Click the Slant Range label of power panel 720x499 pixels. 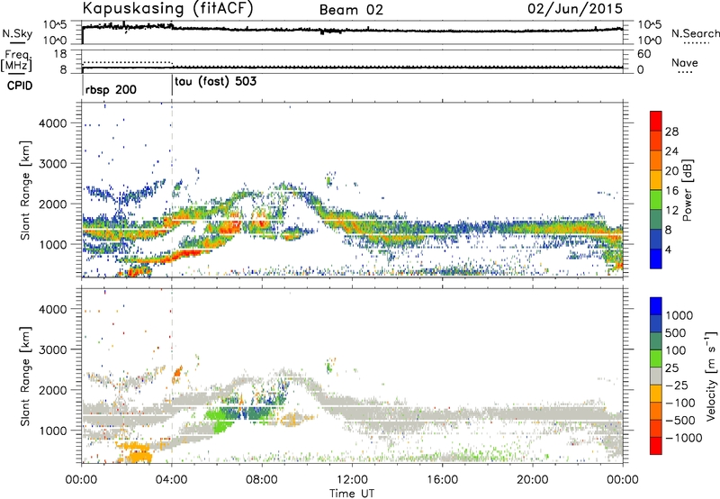[x=25, y=190]
